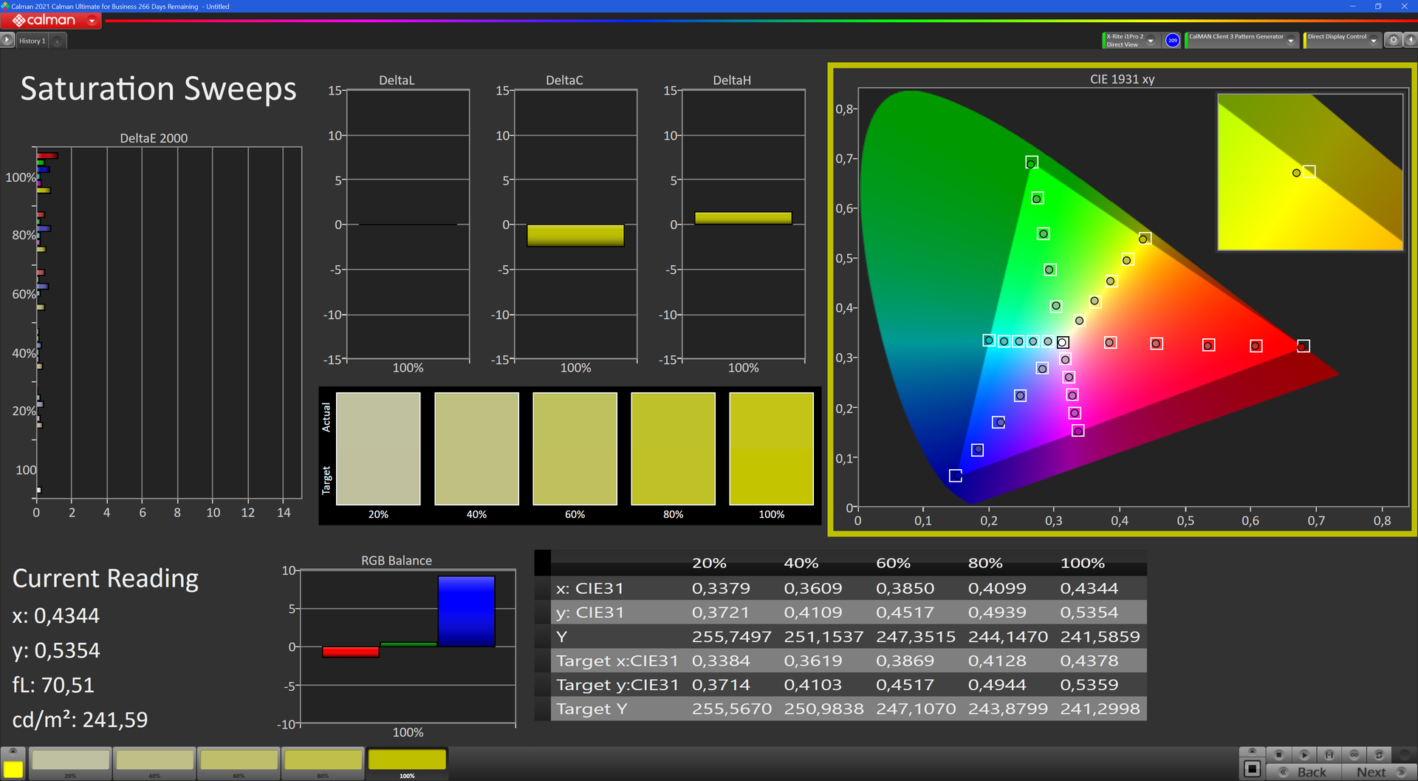
Task: Expand the pattern options up arrow
Action: point(1252,751)
